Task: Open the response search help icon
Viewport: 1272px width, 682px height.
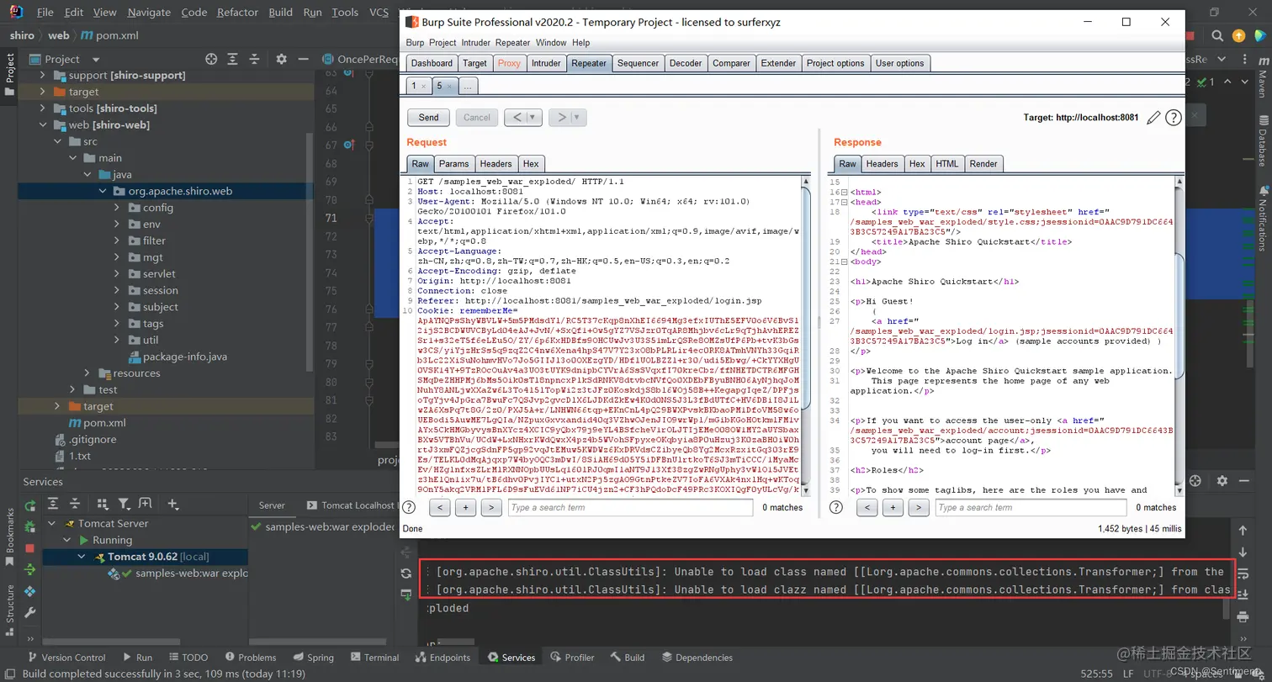Action: [836, 507]
